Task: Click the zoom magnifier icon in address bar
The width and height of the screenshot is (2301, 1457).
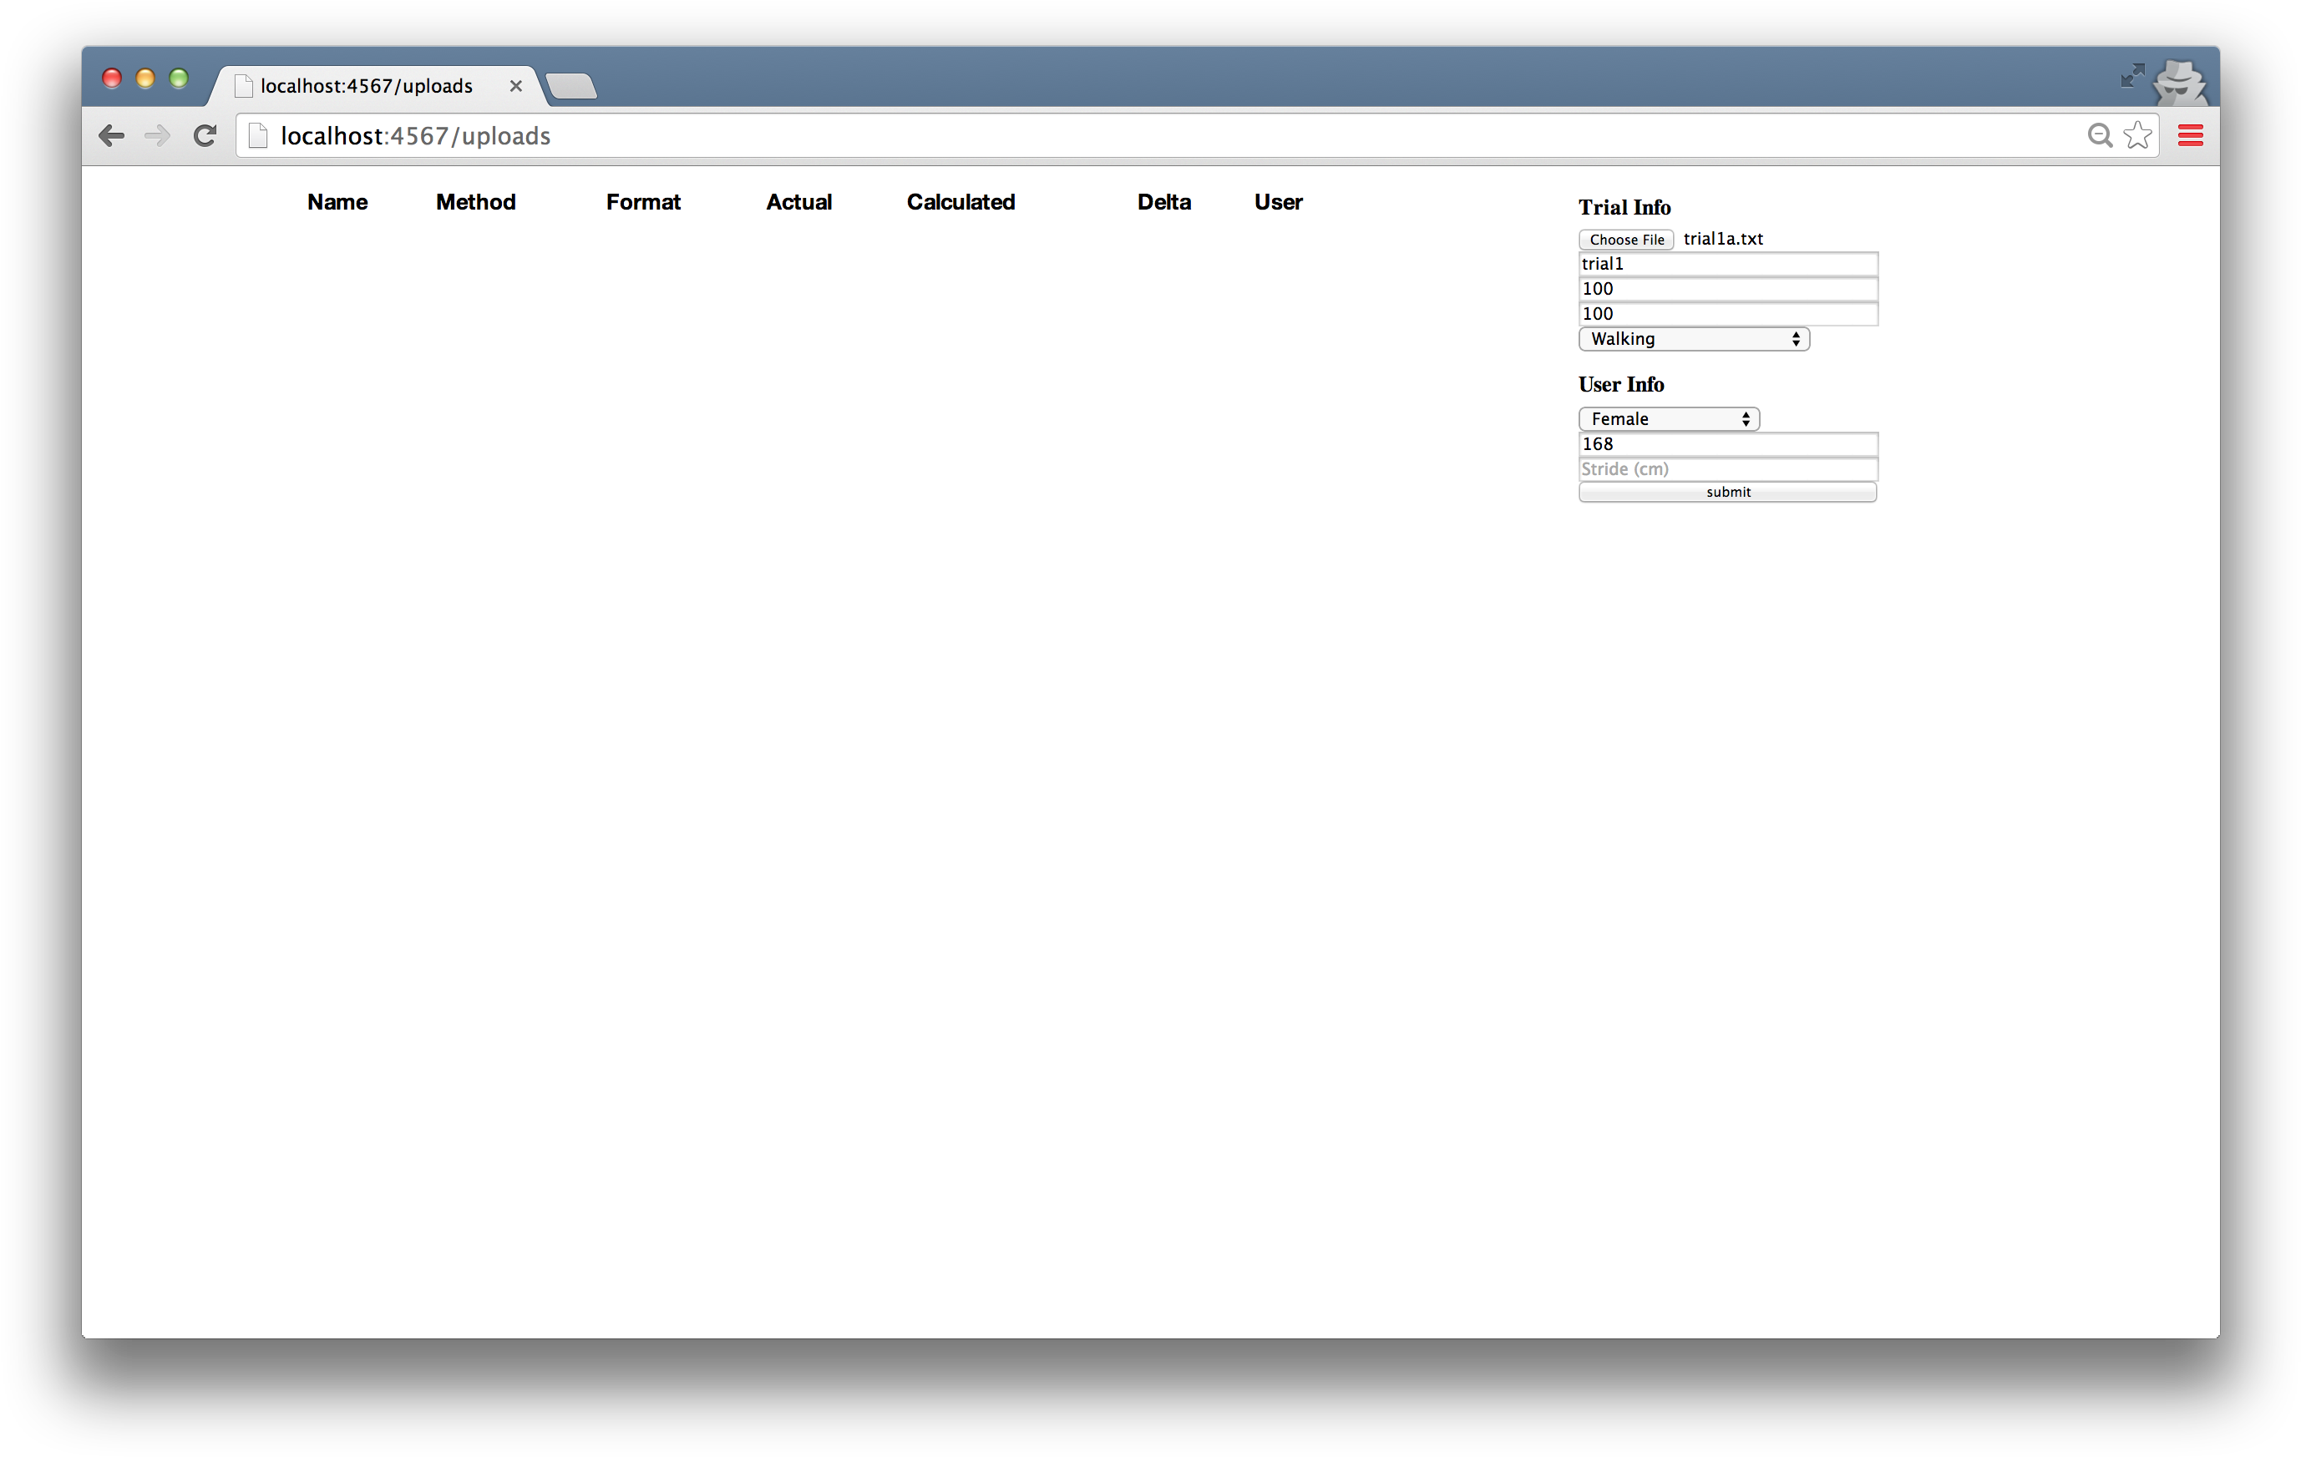Action: (2098, 135)
